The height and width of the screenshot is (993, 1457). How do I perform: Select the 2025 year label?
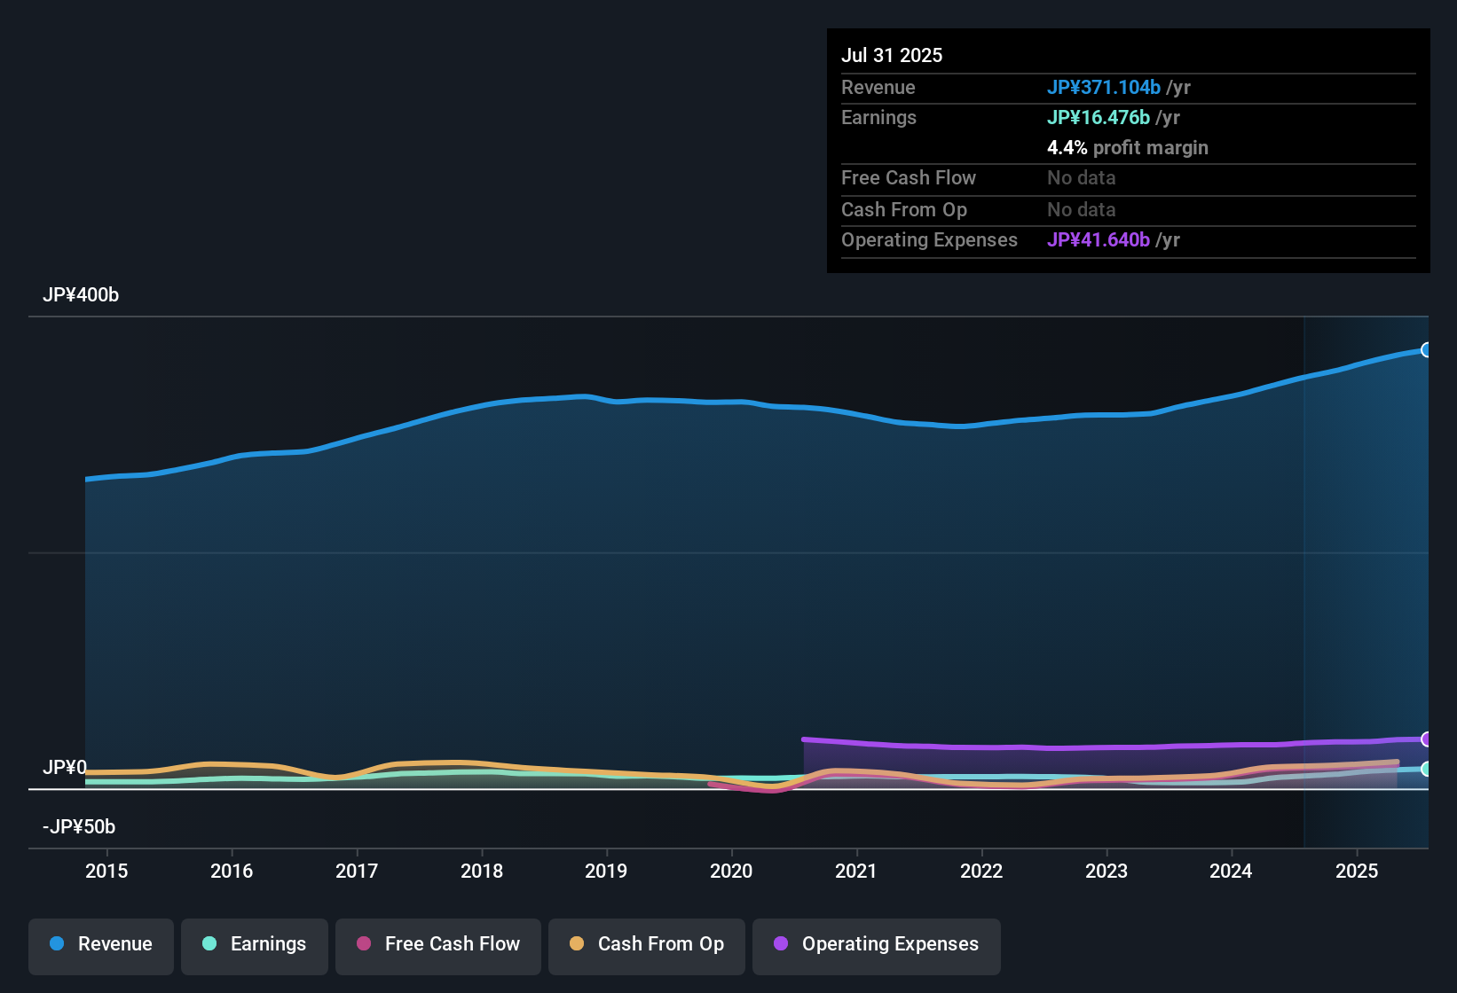tap(1357, 872)
